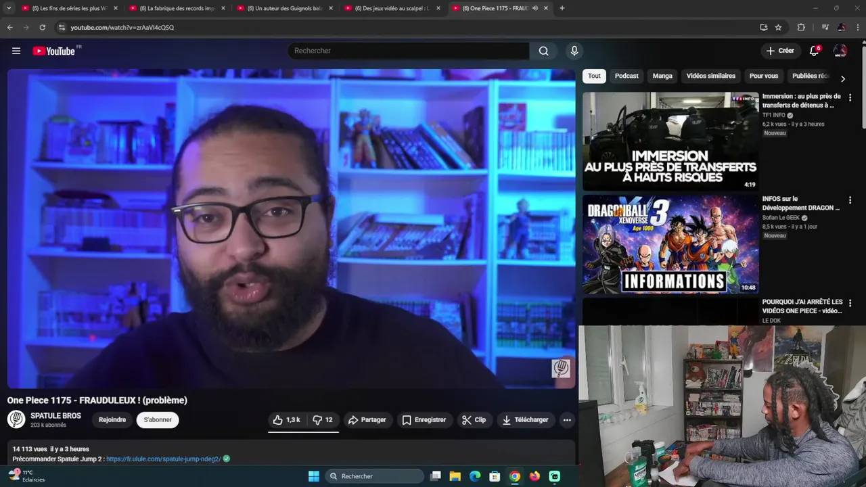Click the search magnifier button

coord(543,51)
